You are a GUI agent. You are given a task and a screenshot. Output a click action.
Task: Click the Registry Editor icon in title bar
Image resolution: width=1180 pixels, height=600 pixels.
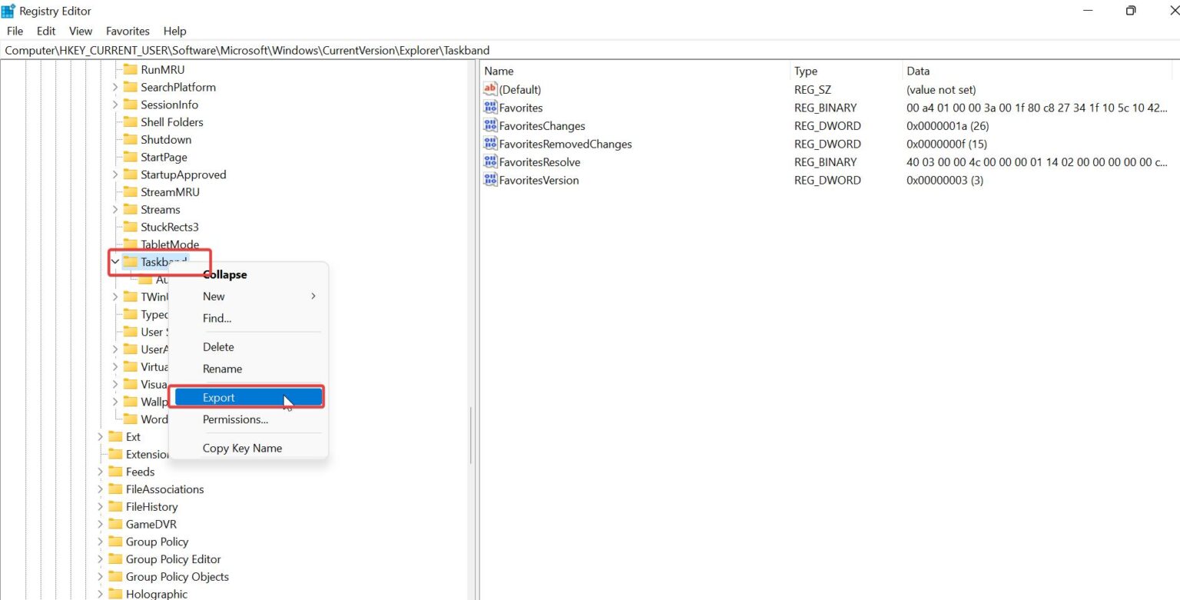(x=8, y=10)
